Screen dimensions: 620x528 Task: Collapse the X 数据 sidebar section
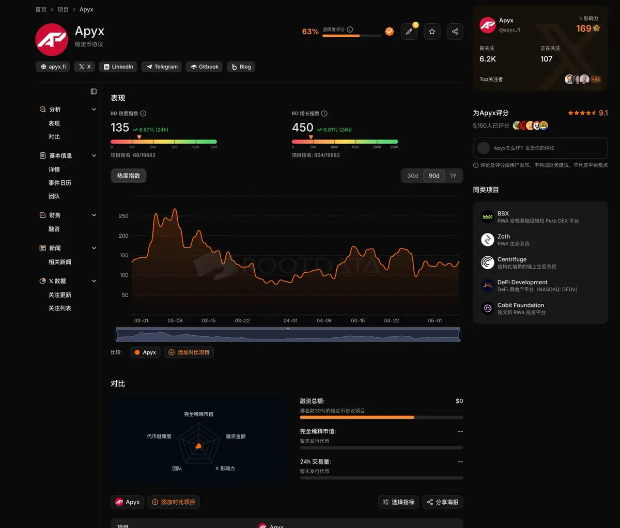(94, 281)
